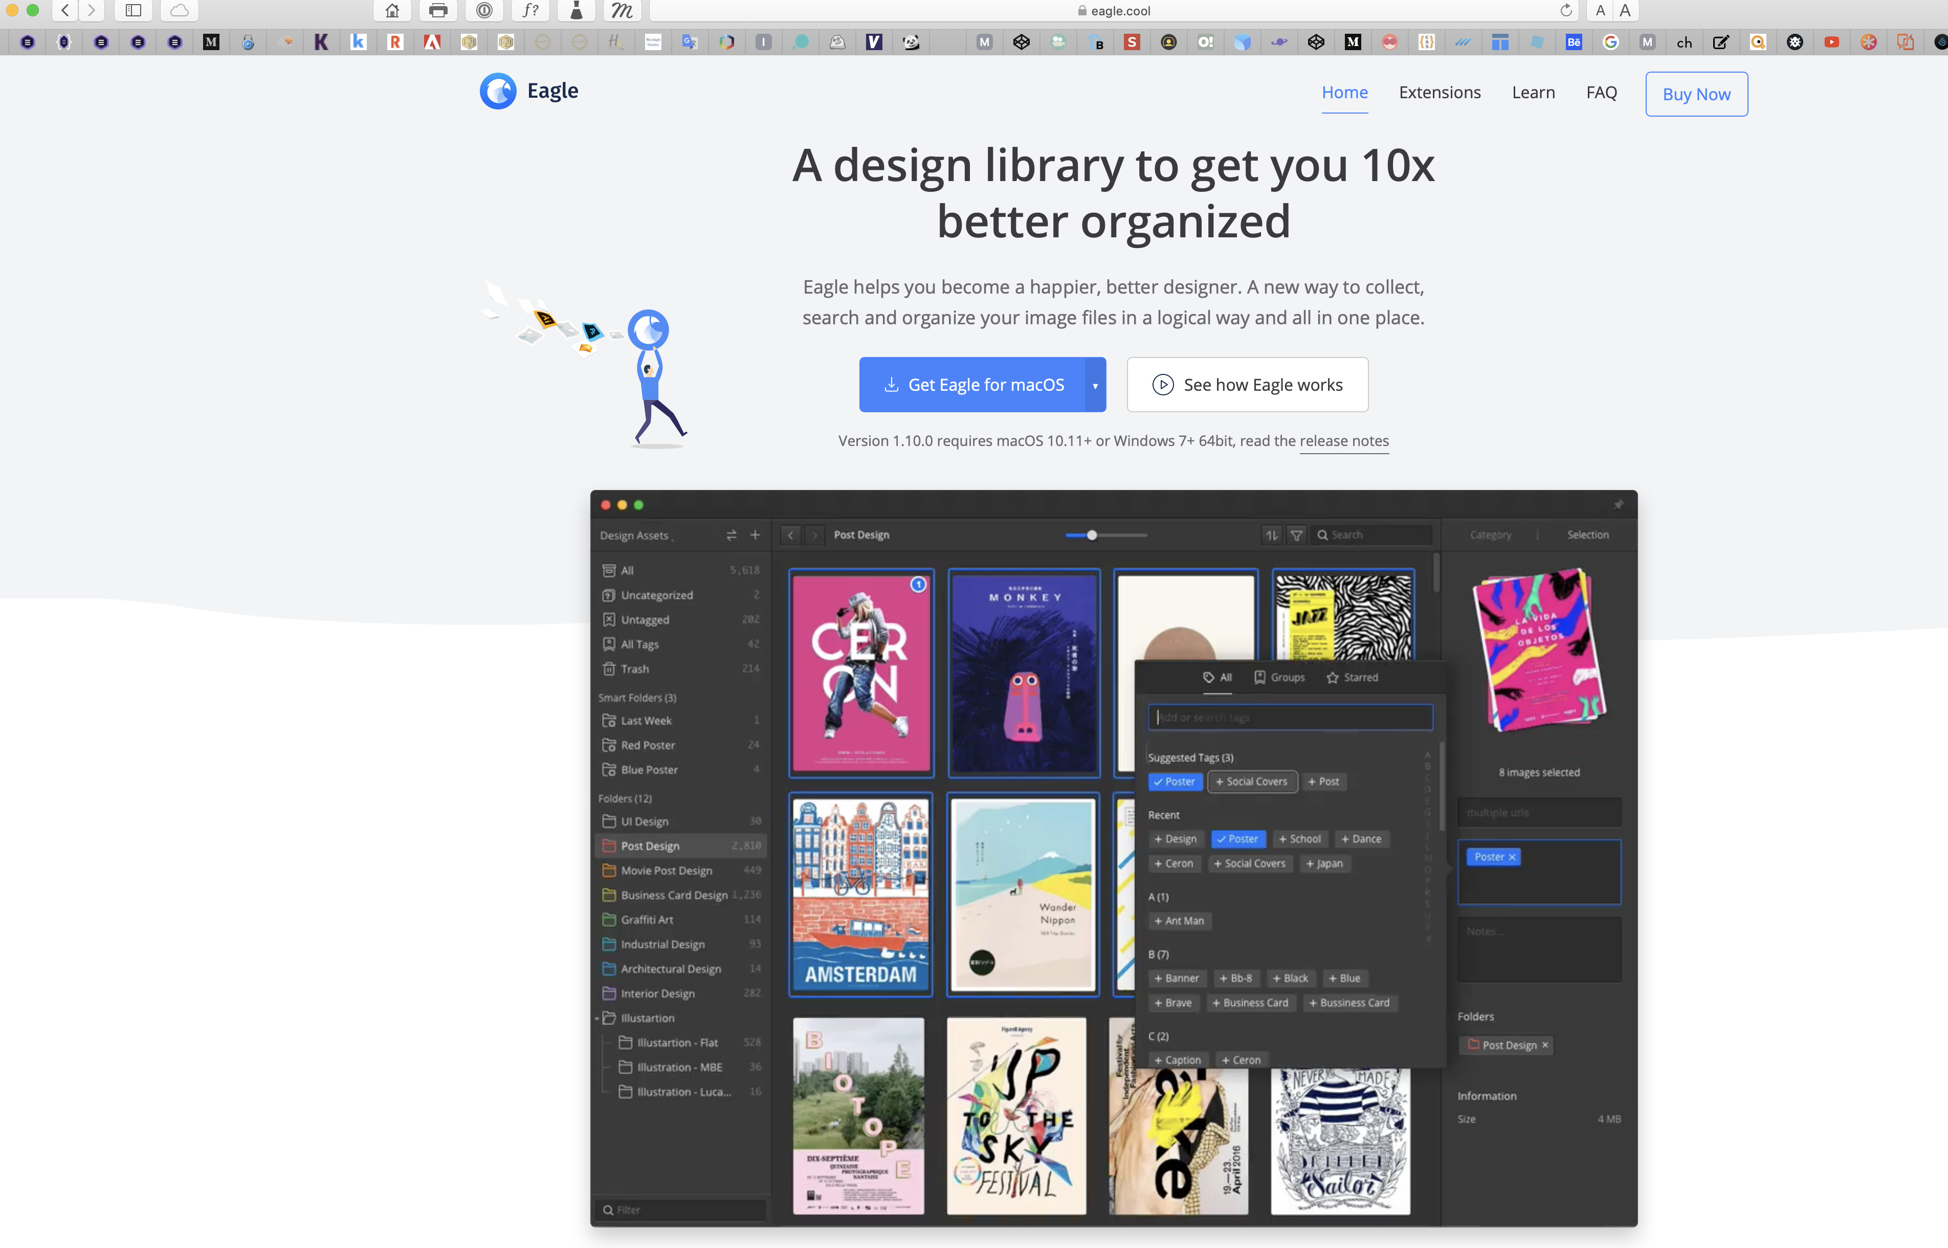Open the release notes link
1948x1248 pixels.
pyautogui.click(x=1343, y=441)
